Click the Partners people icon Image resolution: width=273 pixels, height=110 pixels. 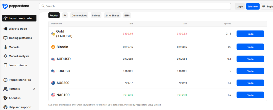pyautogui.click(x=5, y=89)
